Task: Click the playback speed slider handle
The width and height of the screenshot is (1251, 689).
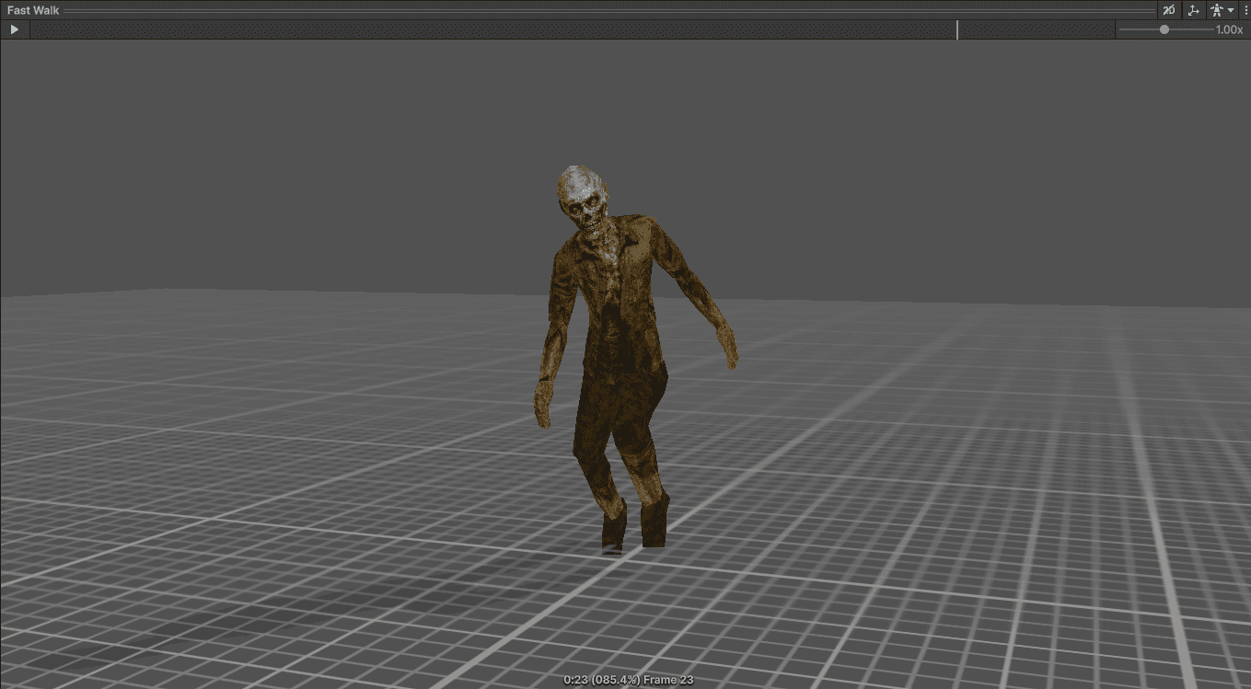Action: pos(1164,29)
